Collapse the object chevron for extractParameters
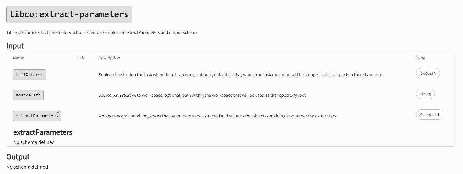 (422, 115)
